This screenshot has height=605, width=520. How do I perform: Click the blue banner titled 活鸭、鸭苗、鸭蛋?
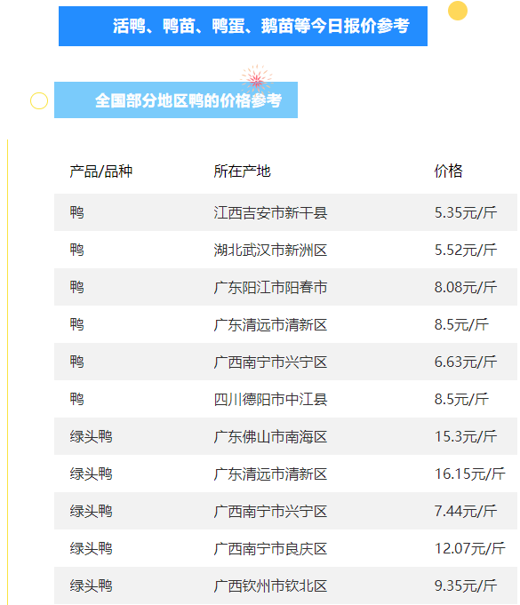click(x=243, y=27)
